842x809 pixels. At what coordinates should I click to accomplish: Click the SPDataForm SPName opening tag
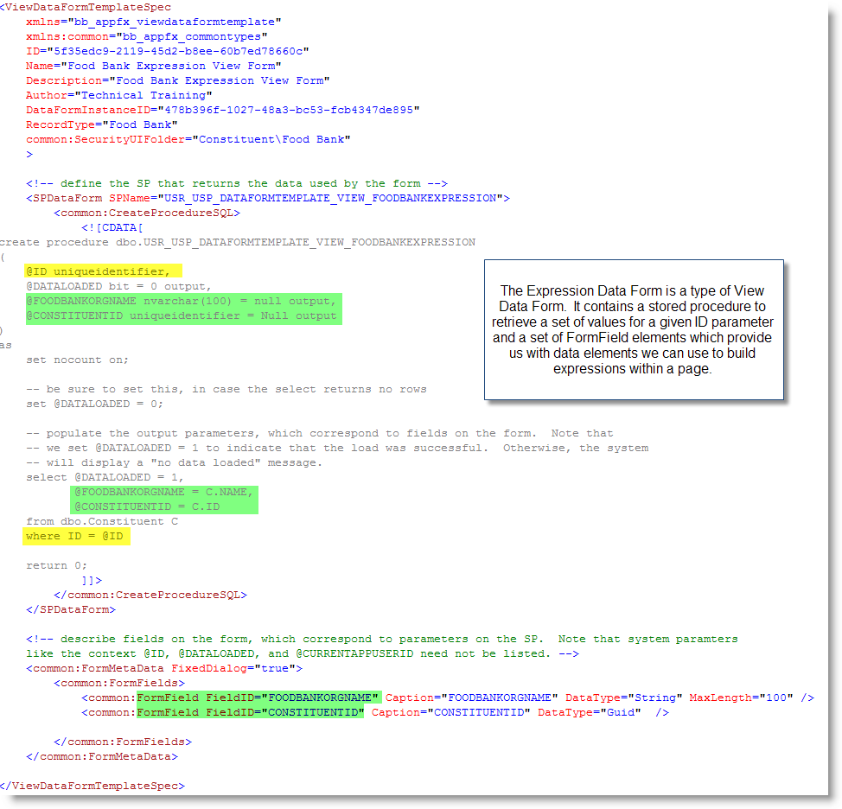(x=268, y=198)
